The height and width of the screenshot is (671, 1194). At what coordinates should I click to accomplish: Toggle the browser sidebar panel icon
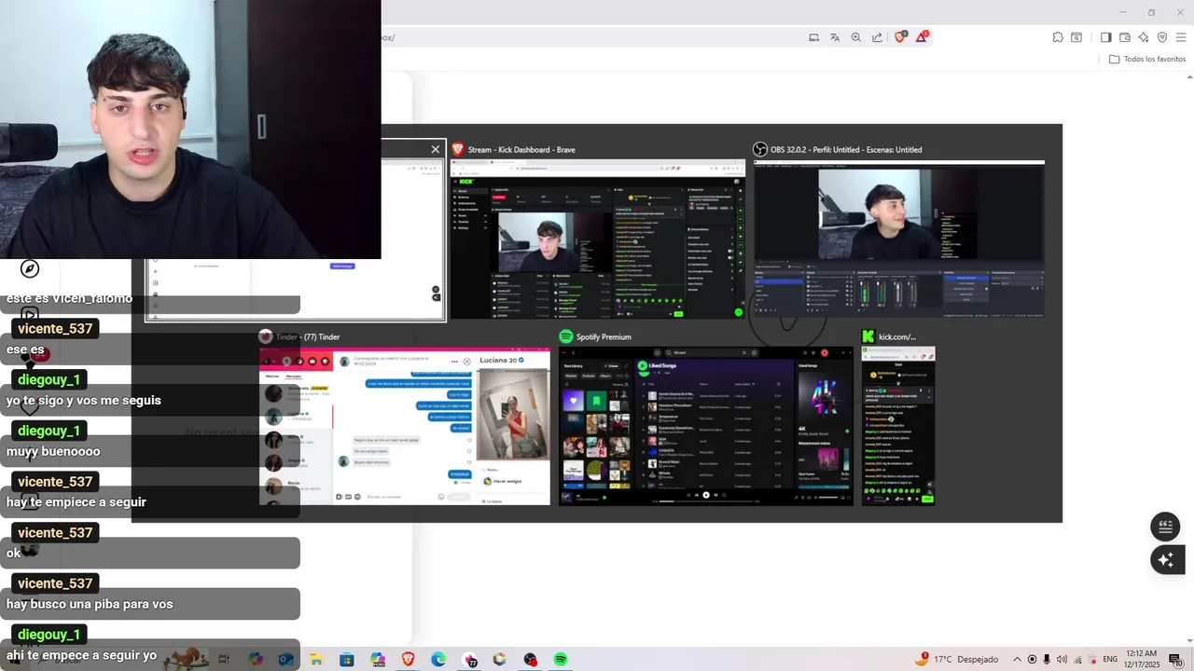(x=1106, y=37)
